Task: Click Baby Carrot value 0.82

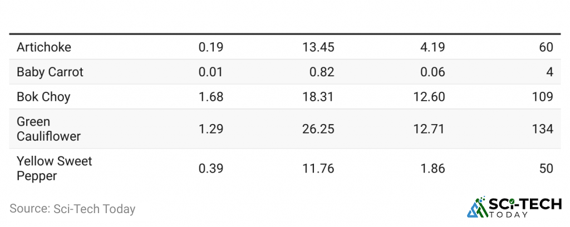Action: pyautogui.click(x=322, y=72)
